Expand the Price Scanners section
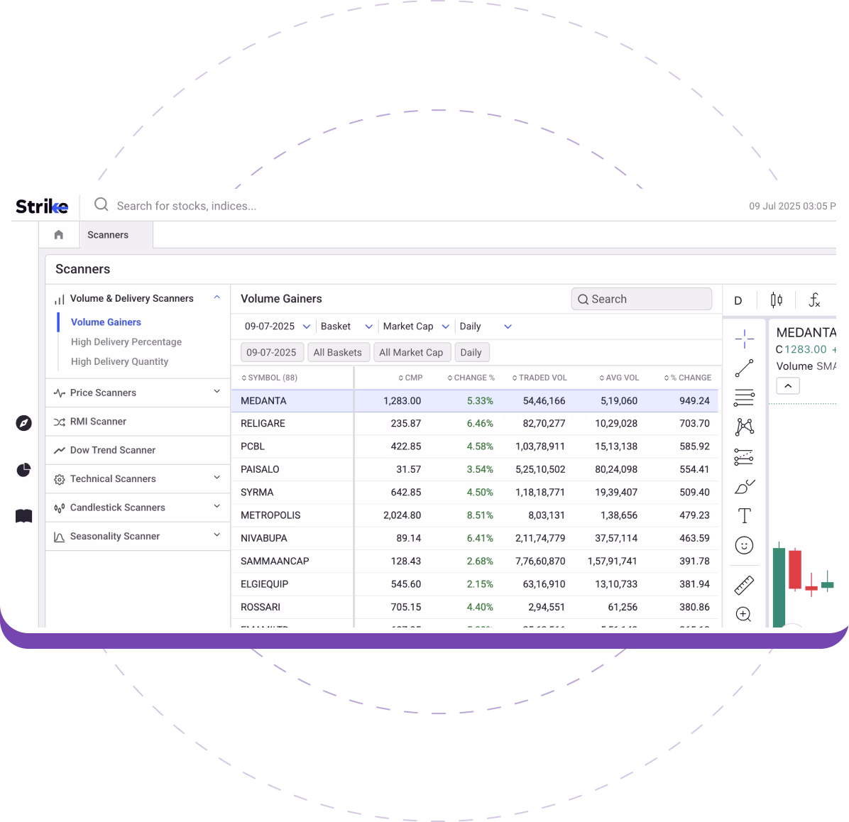The image size is (849, 822). (x=217, y=392)
